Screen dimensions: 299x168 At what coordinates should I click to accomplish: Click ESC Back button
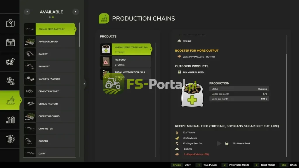click(x=288, y=165)
